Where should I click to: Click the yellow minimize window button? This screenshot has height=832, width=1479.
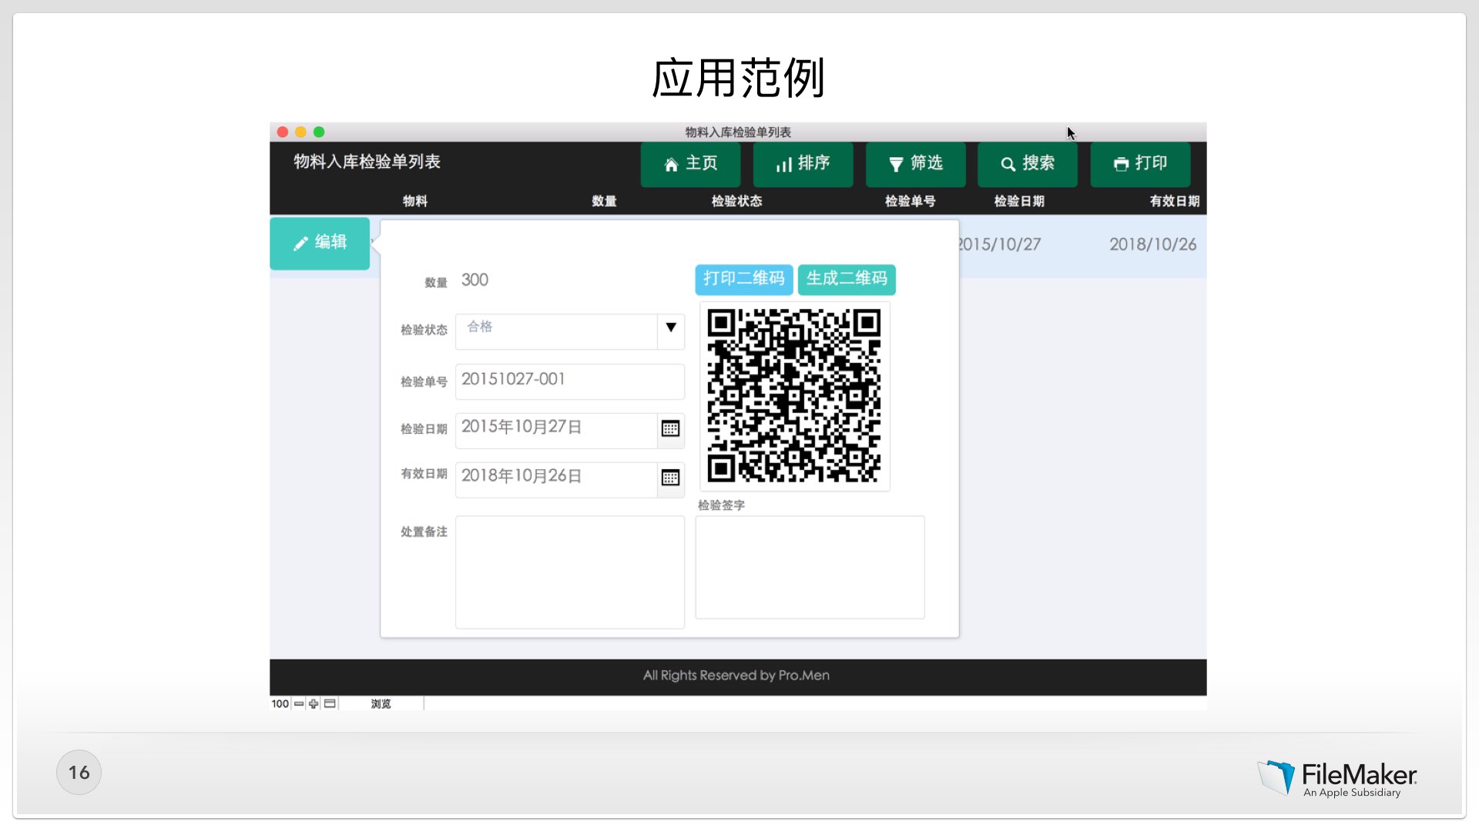point(301,133)
